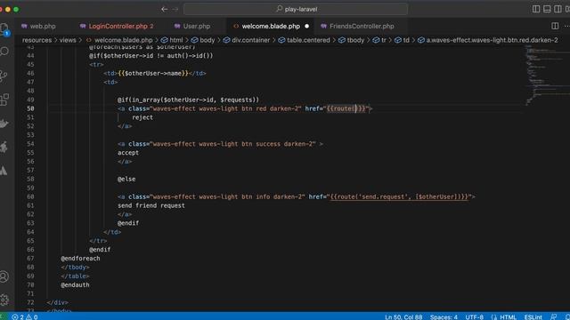The height and width of the screenshot is (320, 570).
Task: Click the unsaved dot on welcome.blade.php tab
Action: coord(306,26)
